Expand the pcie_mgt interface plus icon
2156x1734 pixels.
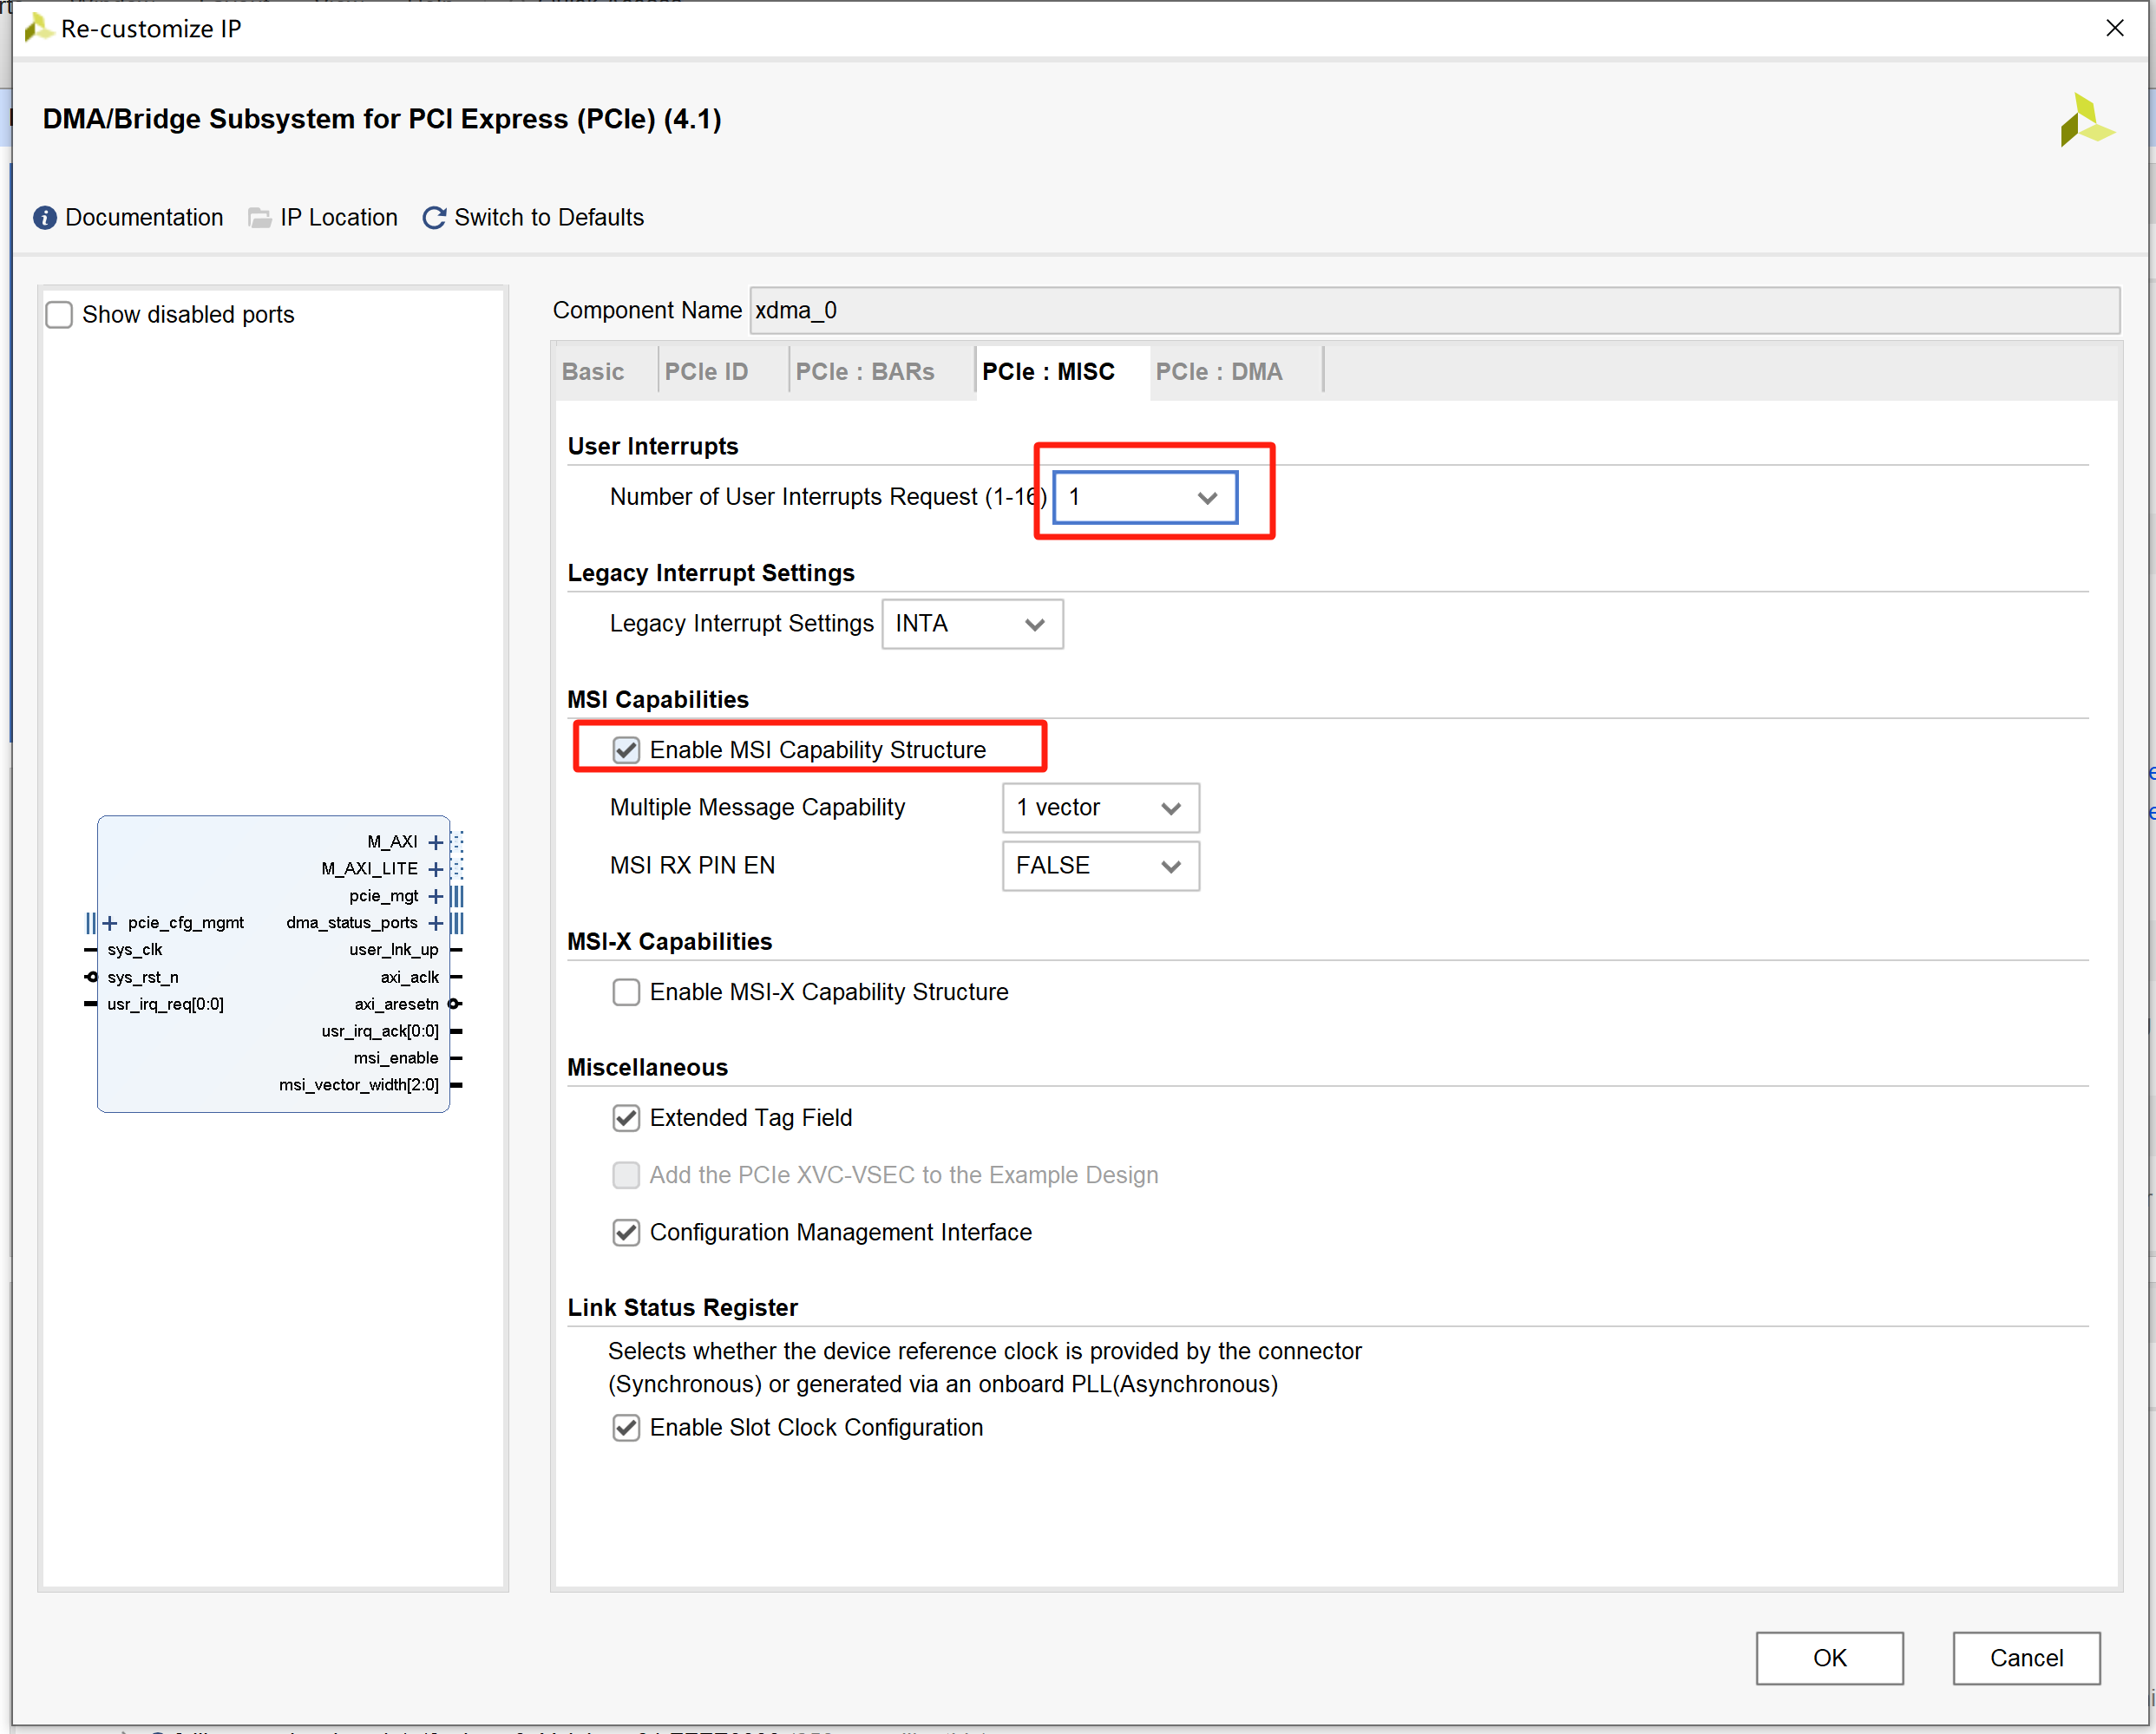click(436, 896)
